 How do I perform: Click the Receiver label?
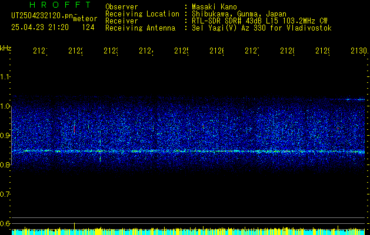[122, 21]
